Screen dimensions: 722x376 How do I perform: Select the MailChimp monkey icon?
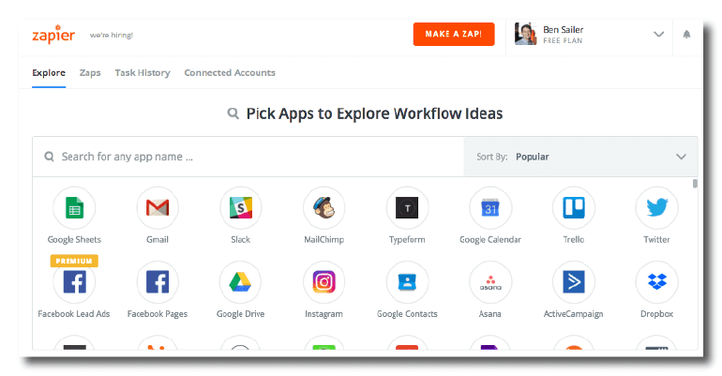pyautogui.click(x=324, y=208)
